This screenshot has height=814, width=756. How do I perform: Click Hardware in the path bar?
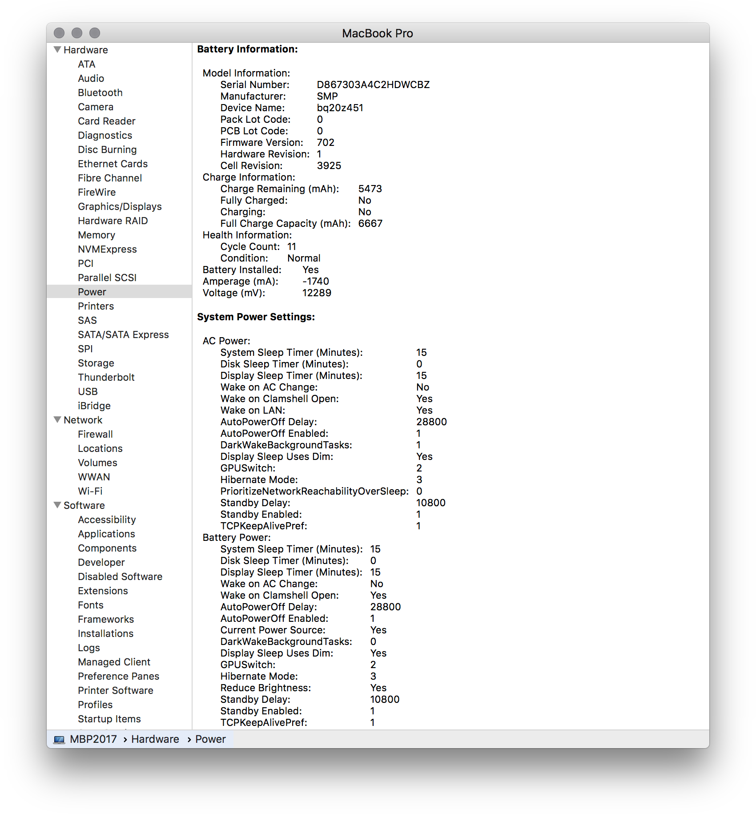(155, 739)
